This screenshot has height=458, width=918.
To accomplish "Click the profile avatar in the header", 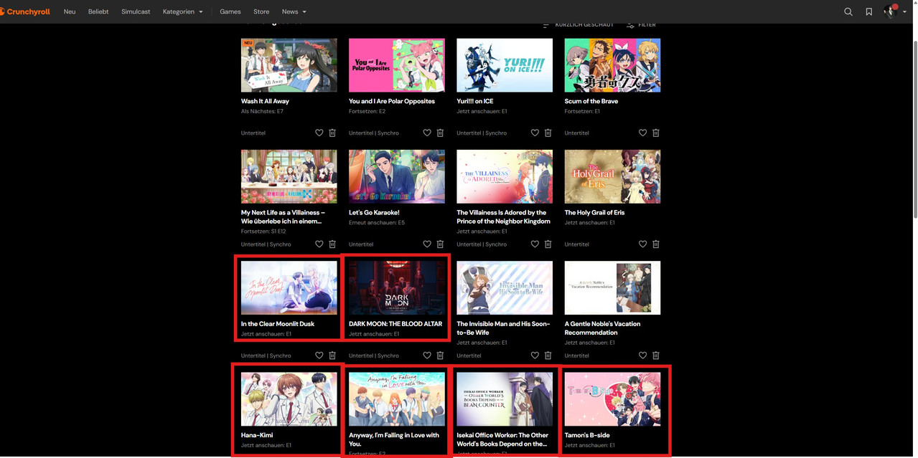I will point(891,11).
